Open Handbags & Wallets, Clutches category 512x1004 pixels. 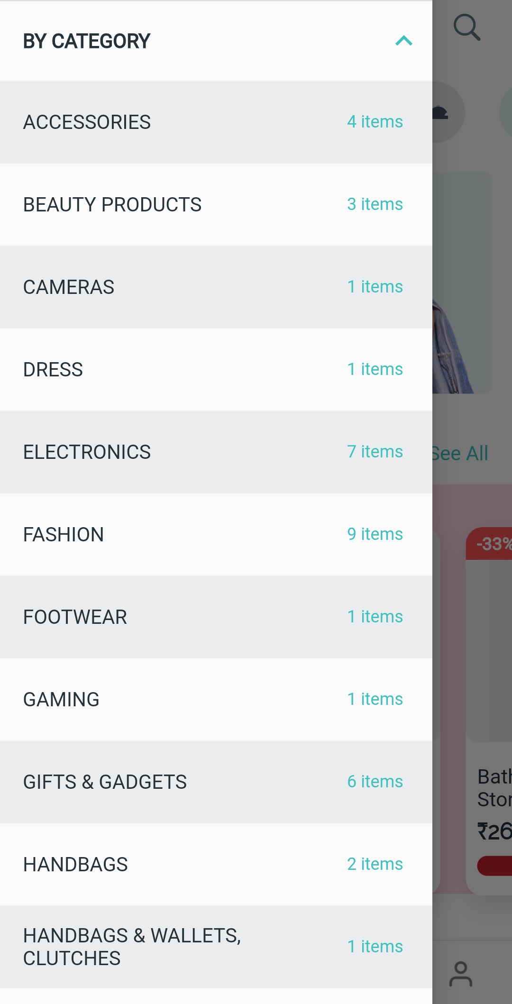[x=216, y=947]
